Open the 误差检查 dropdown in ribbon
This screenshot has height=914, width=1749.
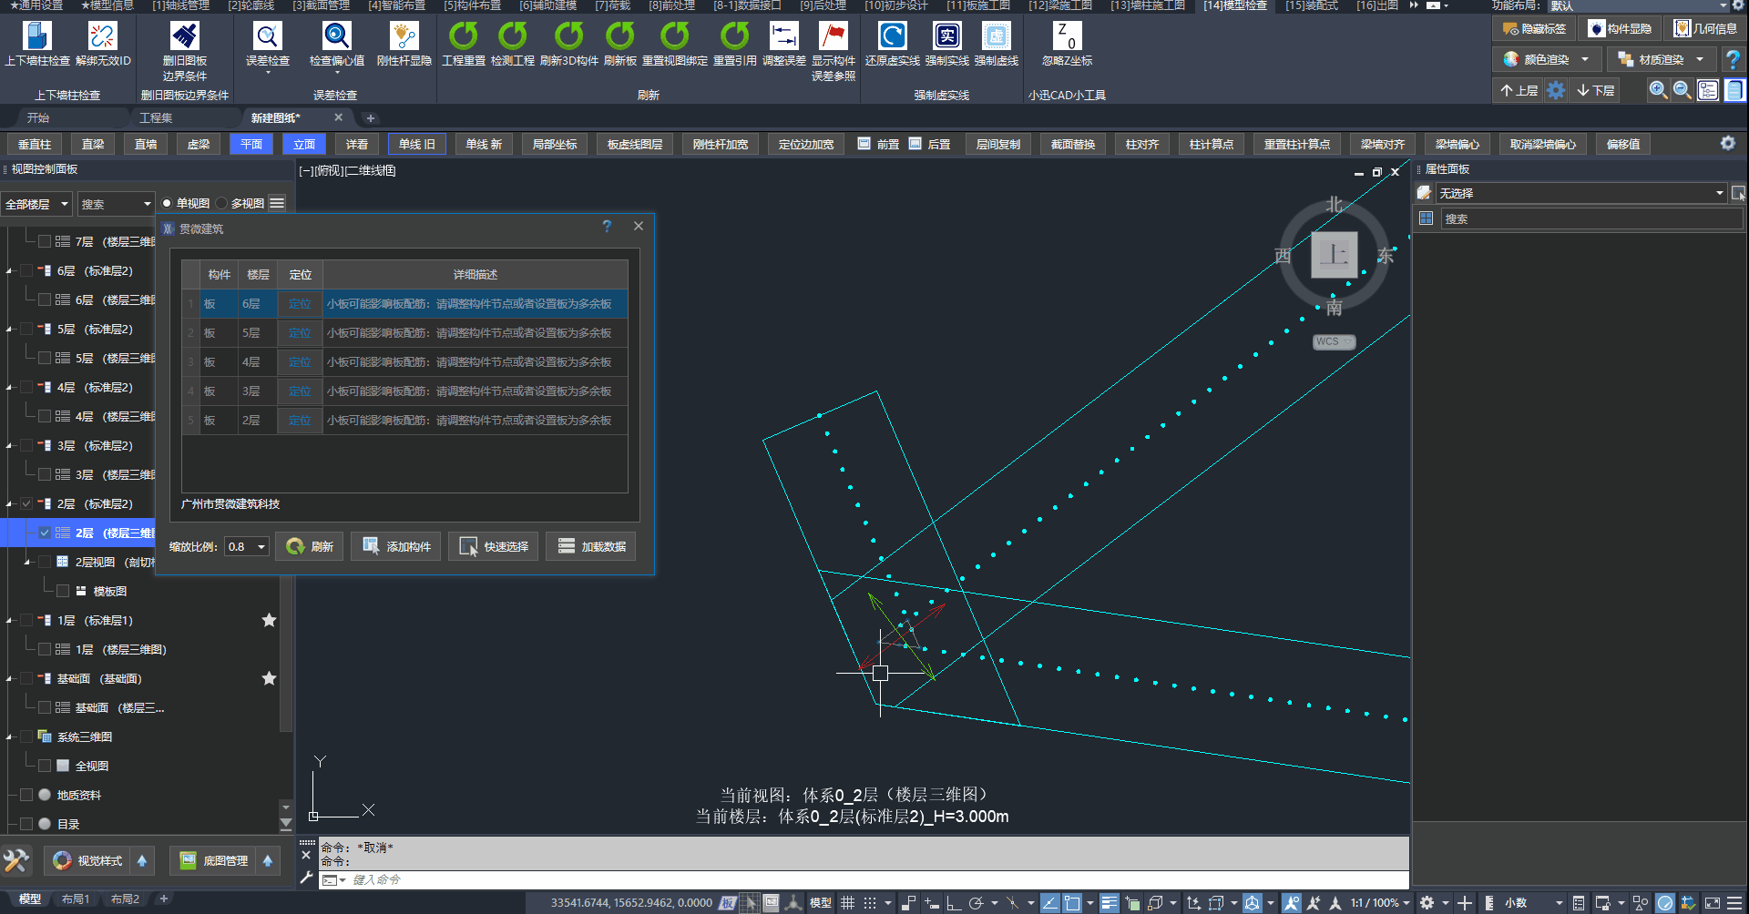coord(268,72)
